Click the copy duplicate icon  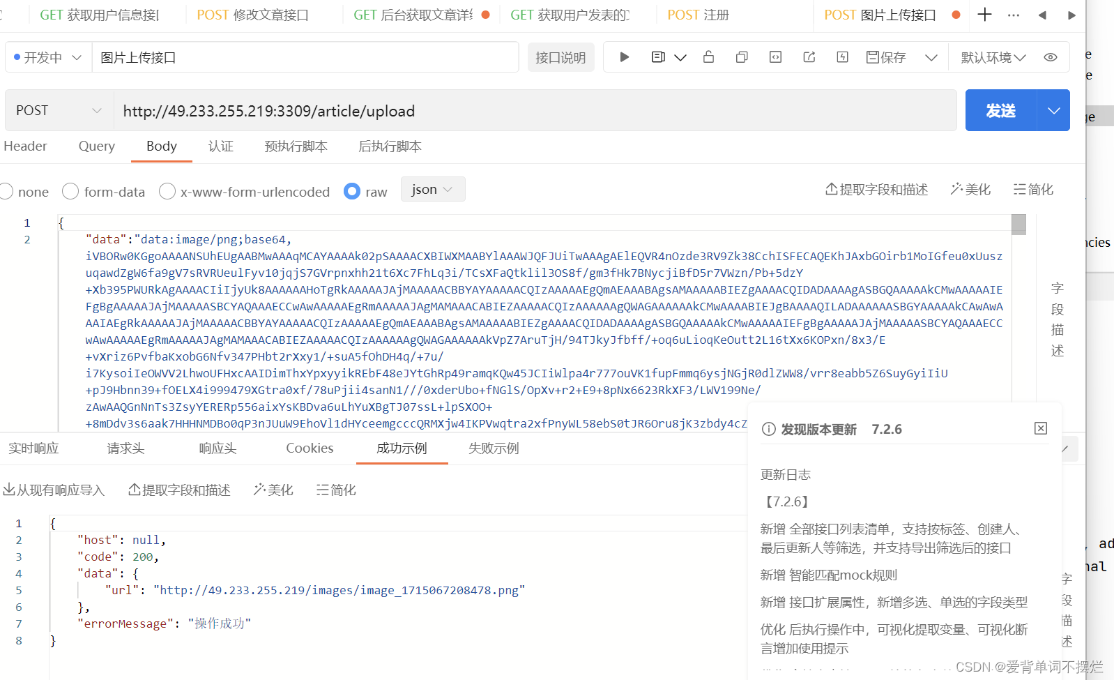742,57
